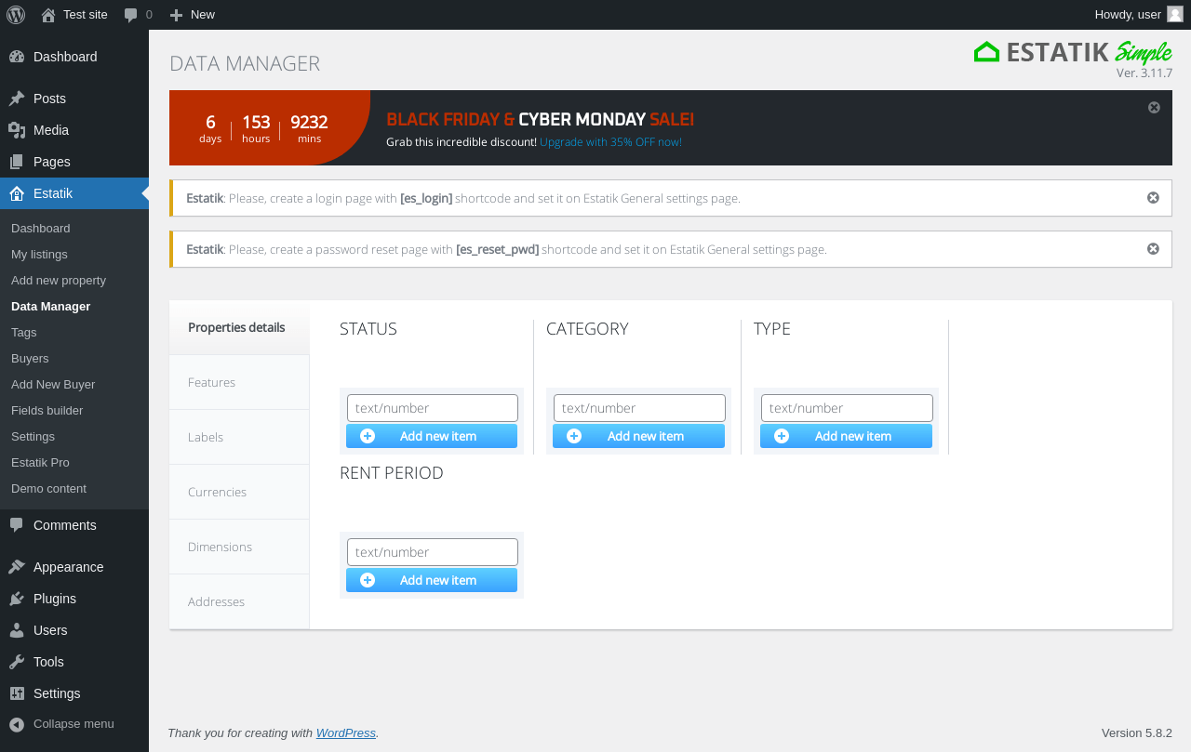Viewport: 1191px width, 752px height.
Task: Add new item under Category
Action: 638,436
